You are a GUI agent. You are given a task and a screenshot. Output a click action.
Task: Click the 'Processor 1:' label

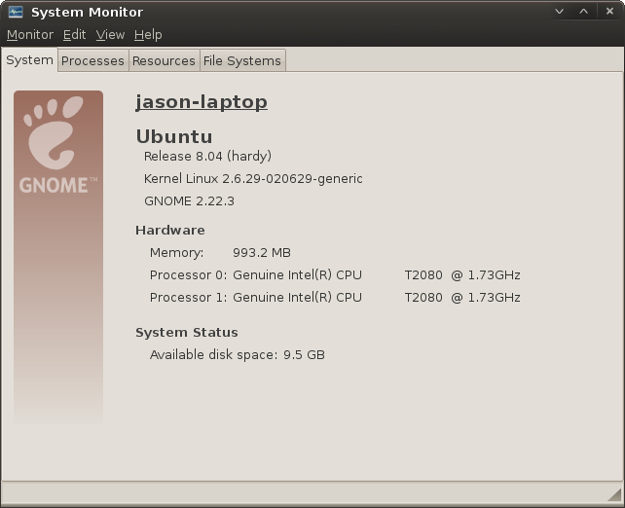[188, 297]
